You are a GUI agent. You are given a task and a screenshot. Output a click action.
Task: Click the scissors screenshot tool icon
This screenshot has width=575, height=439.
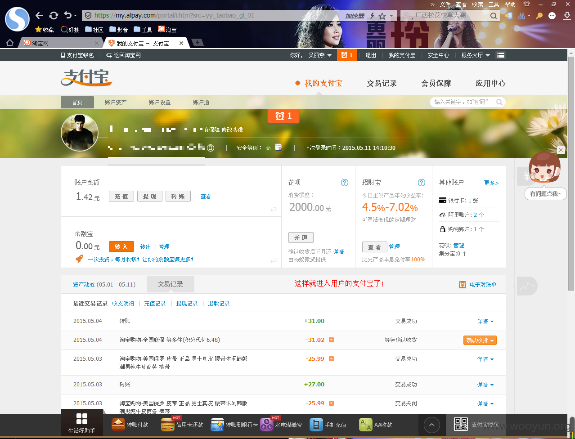[x=521, y=16]
